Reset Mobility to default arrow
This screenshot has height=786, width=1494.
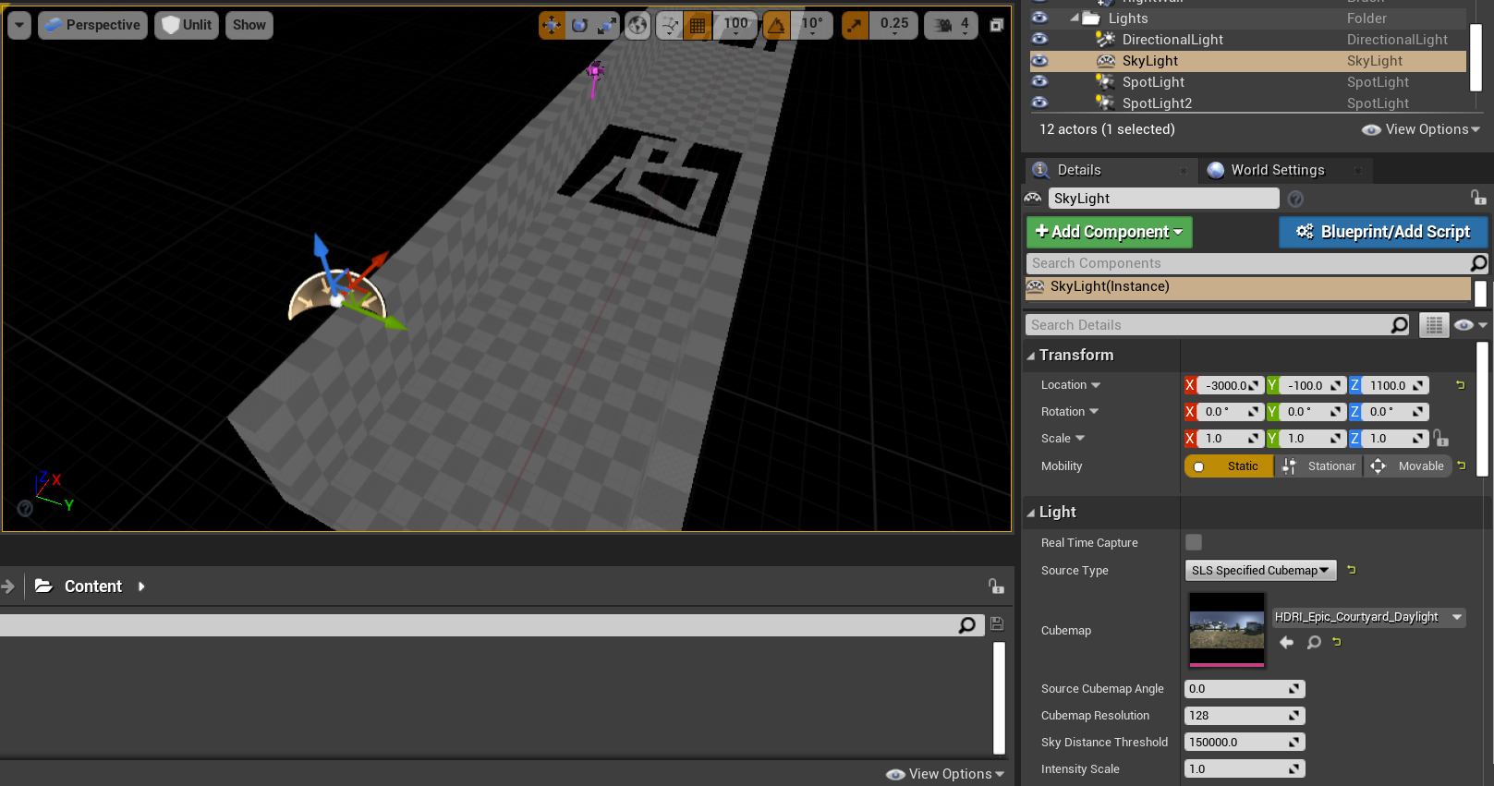click(1462, 466)
